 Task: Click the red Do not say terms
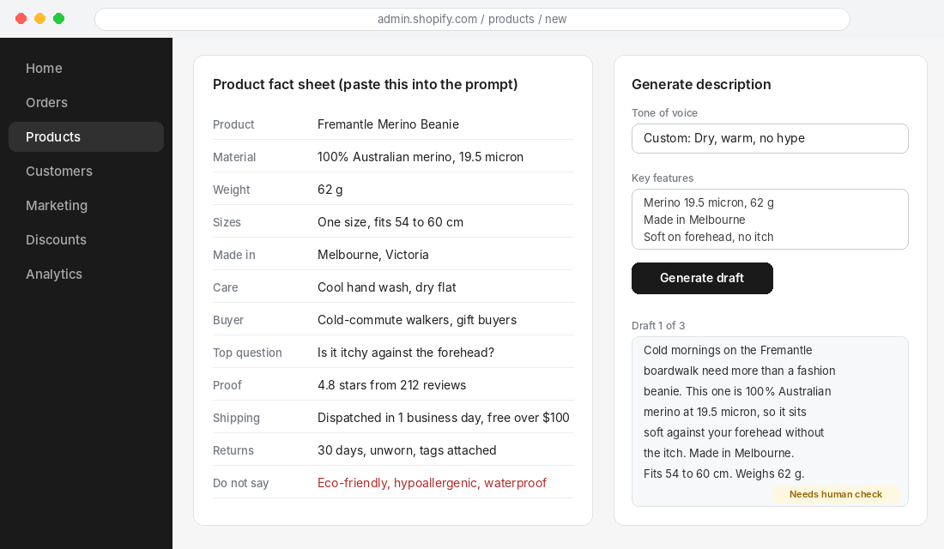pyautogui.click(x=432, y=483)
